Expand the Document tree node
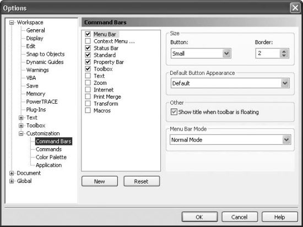The width and height of the screenshot is (303, 227). click(12, 173)
